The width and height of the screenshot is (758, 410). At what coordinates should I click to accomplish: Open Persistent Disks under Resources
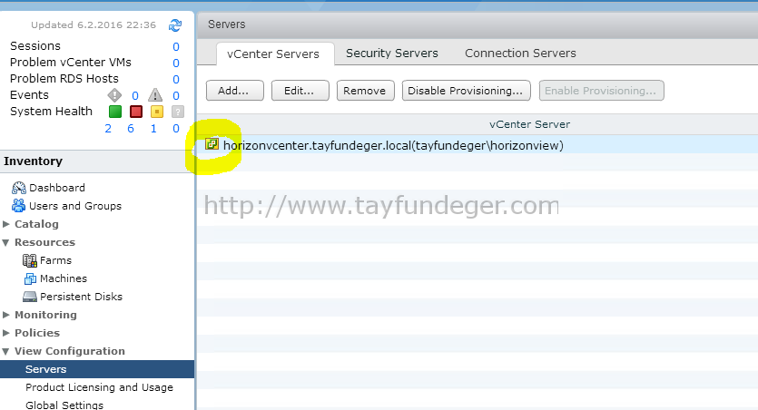pos(81,297)
